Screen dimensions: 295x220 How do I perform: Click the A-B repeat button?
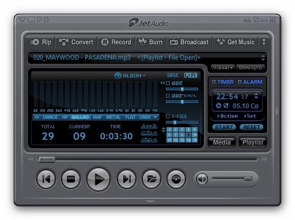pyautogui.click(x=149, y=126)
